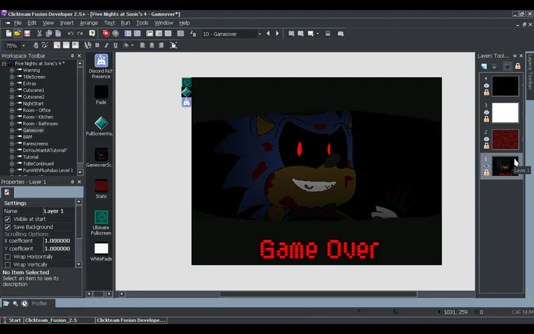Open the Storyboard editor icon
This screenshot has width=534, height=334.
coord(128,33)
